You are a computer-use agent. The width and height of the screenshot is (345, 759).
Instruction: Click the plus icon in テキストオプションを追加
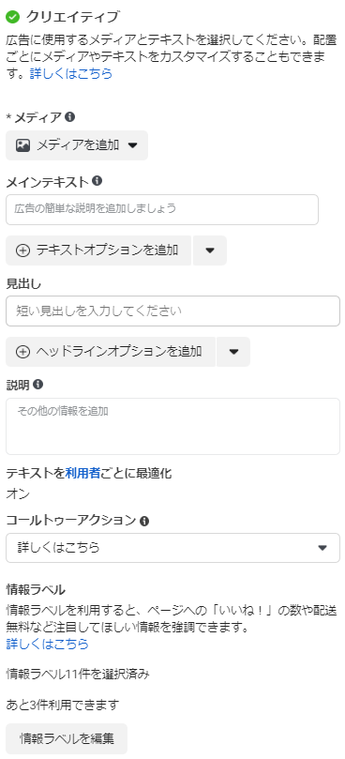click(22, 250)
